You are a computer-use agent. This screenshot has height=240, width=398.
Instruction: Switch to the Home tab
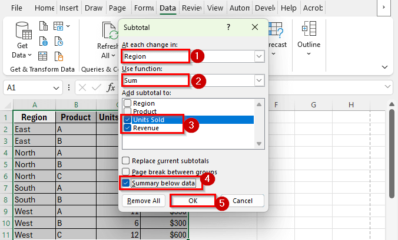coord(44,8)
